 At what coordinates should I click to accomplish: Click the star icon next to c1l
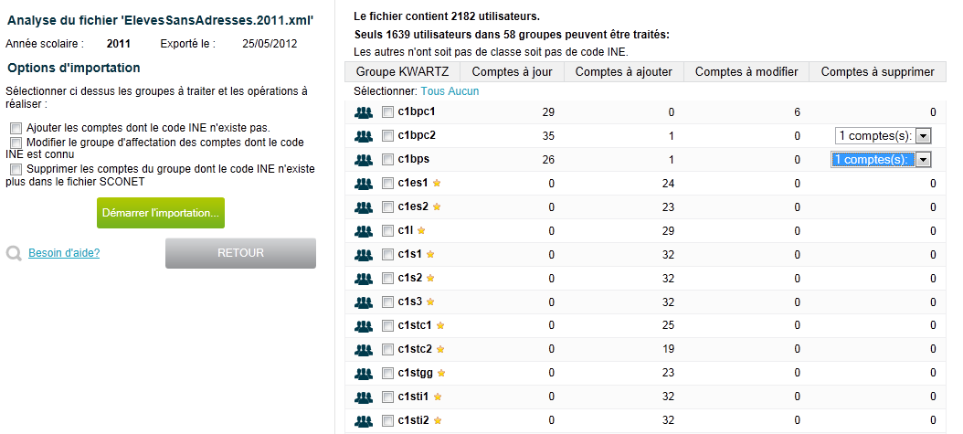click(420, 230)
